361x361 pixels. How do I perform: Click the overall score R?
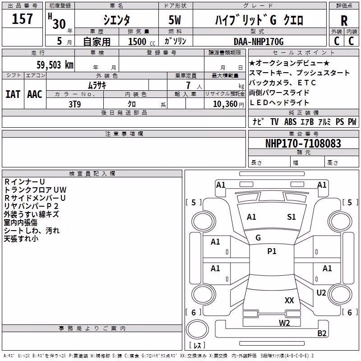344,21
